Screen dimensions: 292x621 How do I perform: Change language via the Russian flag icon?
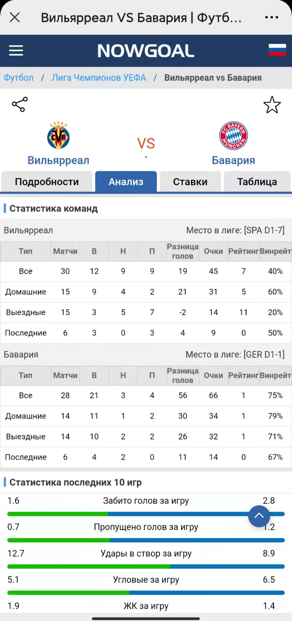[x=277, y=50]
